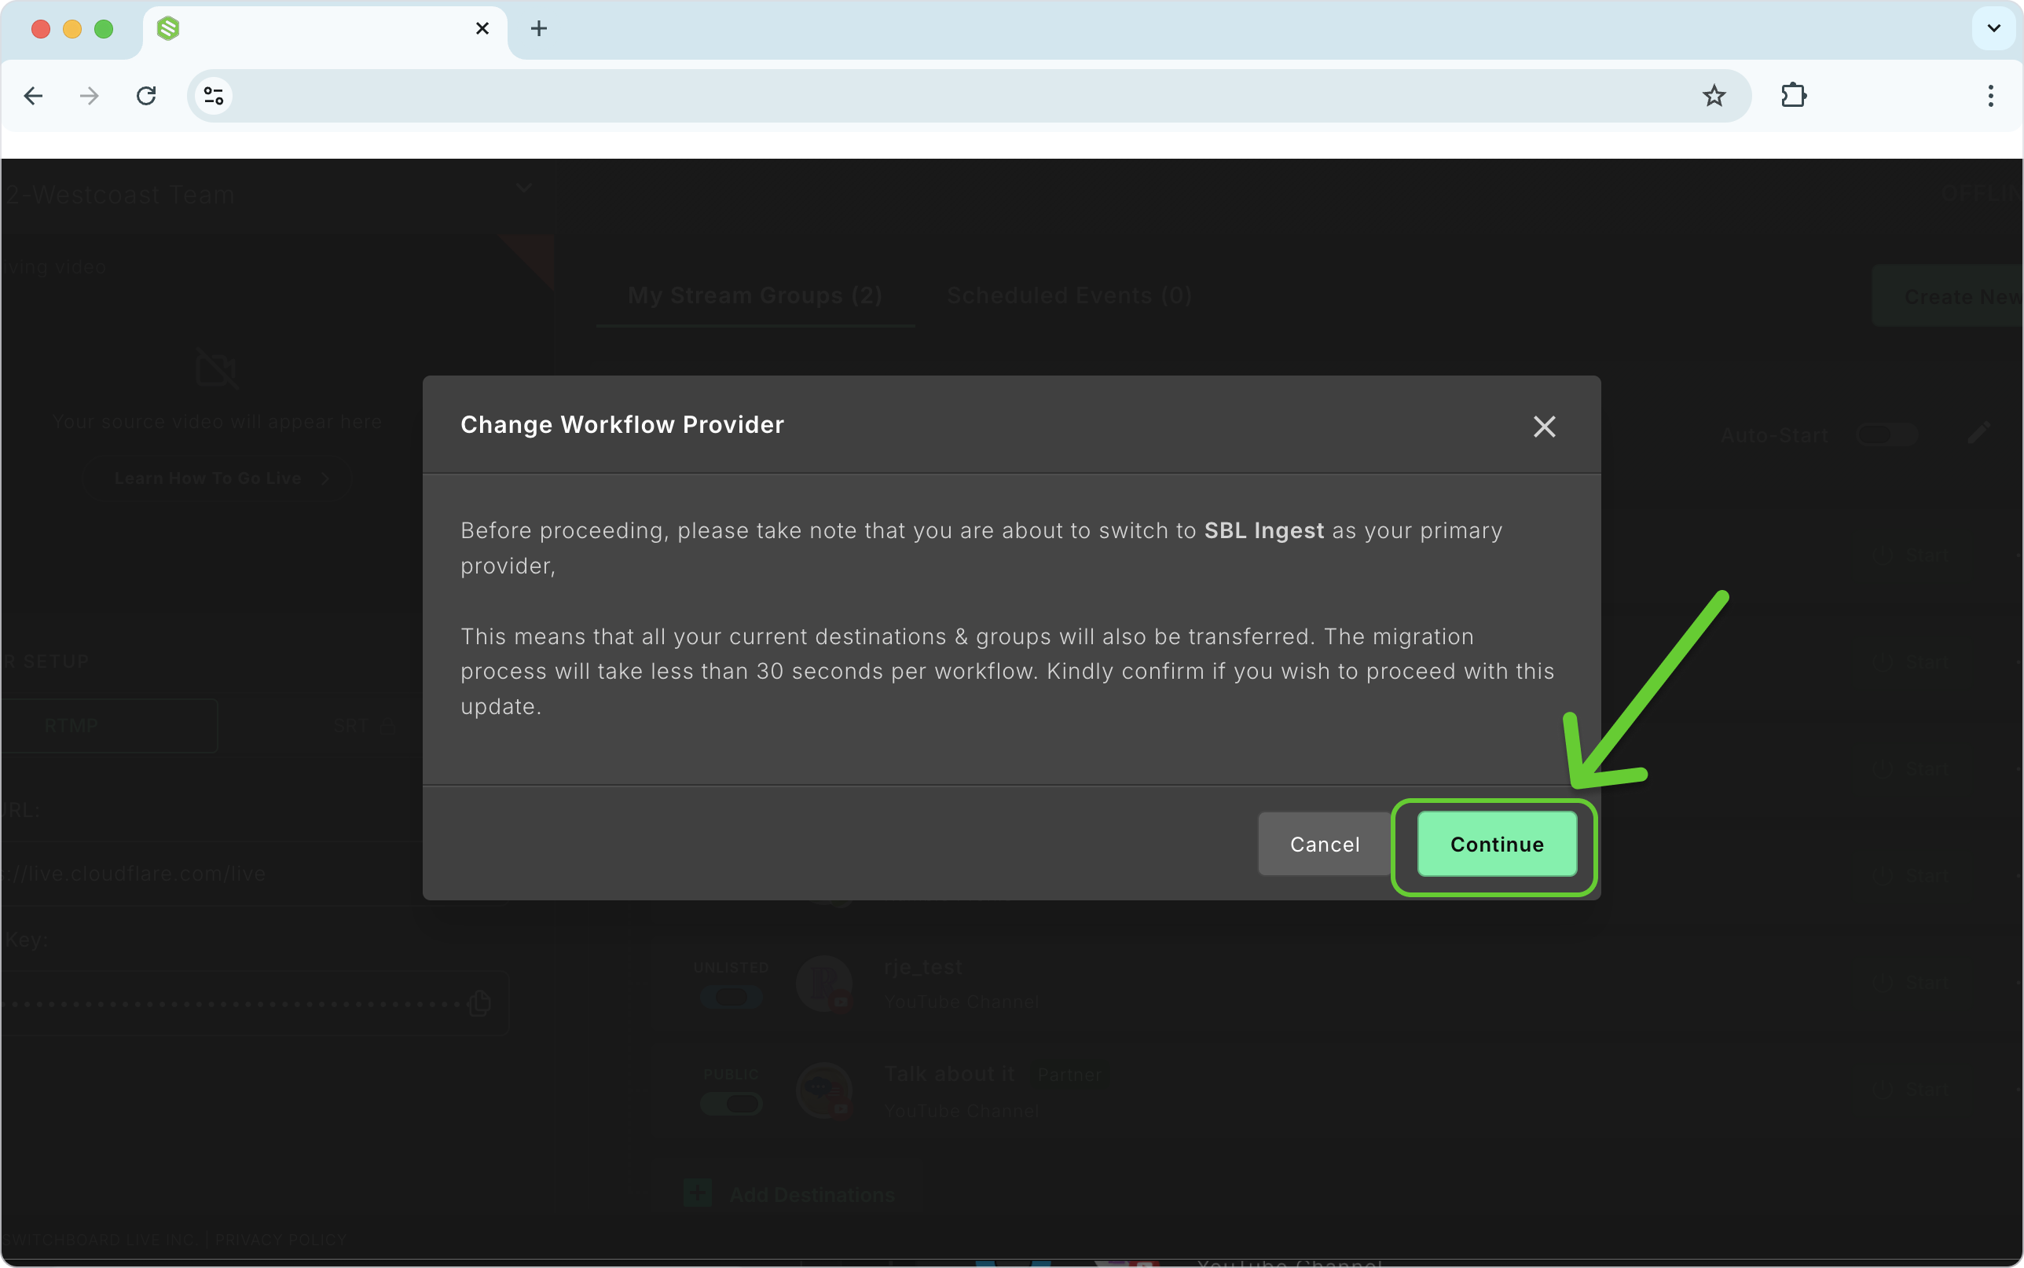This screenshot has width=2024, height=1268.
Task: Close the current browser tab
Action: click(482, 28)
